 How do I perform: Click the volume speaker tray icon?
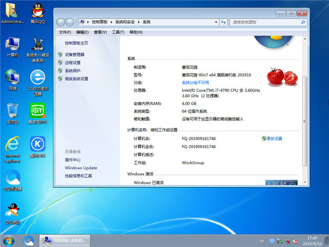[x=295, y=241]
